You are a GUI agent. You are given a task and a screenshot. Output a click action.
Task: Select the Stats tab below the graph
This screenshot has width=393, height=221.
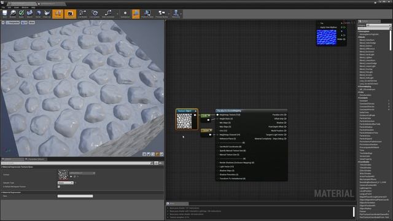click(177, 204)
